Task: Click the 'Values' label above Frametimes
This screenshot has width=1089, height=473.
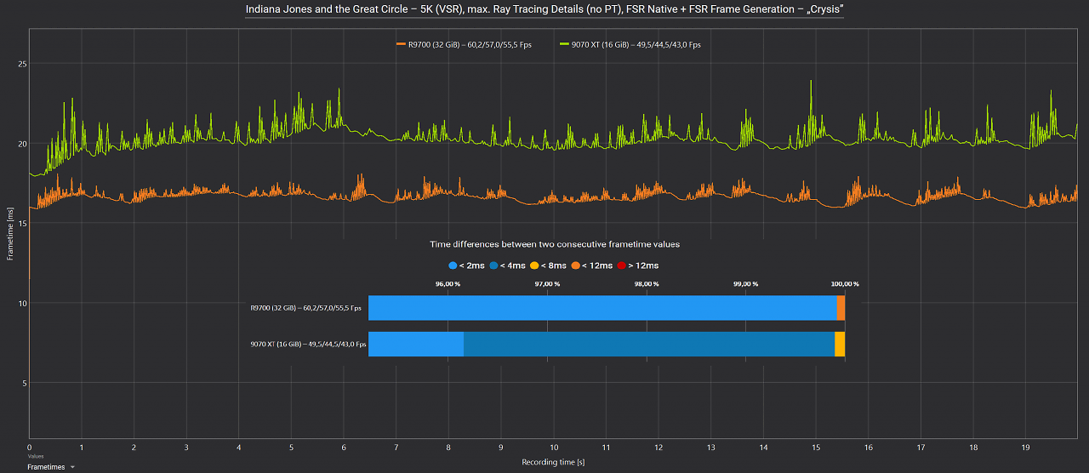Action: click(35, 457)
